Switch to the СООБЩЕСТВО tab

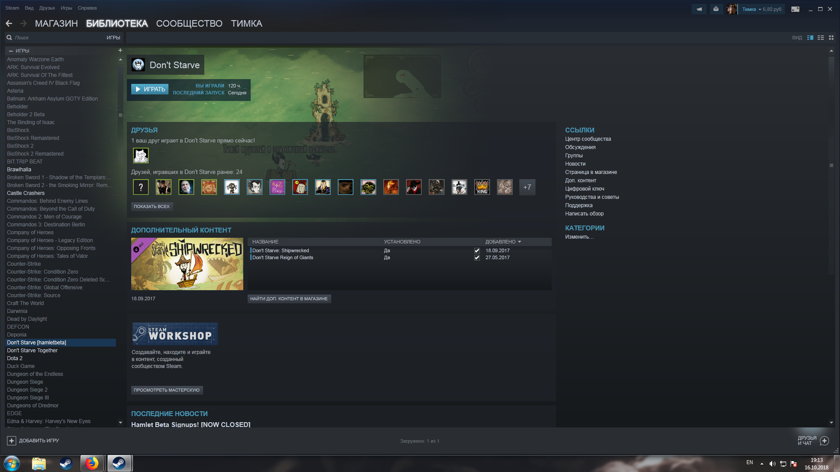click(189, 24)
